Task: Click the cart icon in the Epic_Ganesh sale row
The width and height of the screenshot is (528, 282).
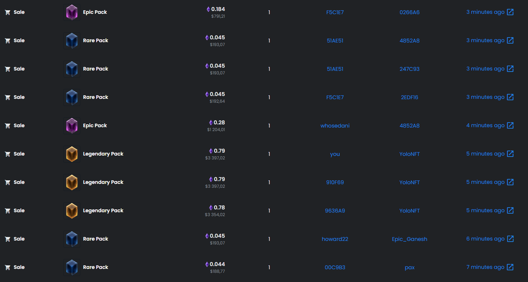Action: tap(7, 239)
